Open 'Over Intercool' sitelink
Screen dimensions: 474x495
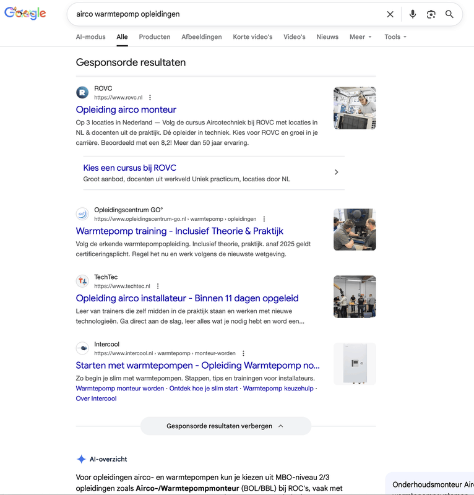point(96,398)
